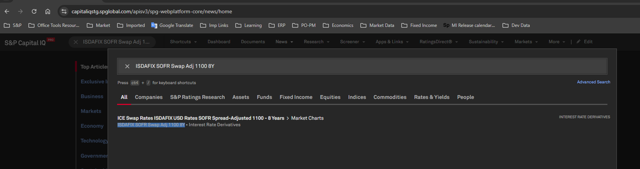Select the People search tab
The height and width of the screenshot is (169, 640).
pos(465,97)
